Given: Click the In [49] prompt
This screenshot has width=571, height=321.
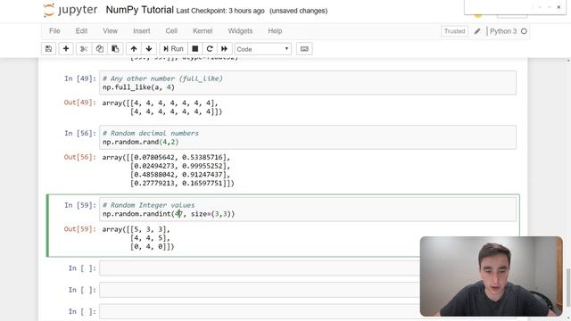Looking at the screenshot, I should [80, 78].
